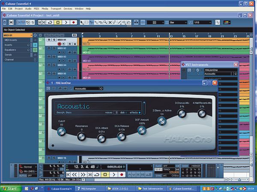Click the Start button on taskbar
This screenshot has height=192, width=257.
pyautogui.click(x=11, y=189)
